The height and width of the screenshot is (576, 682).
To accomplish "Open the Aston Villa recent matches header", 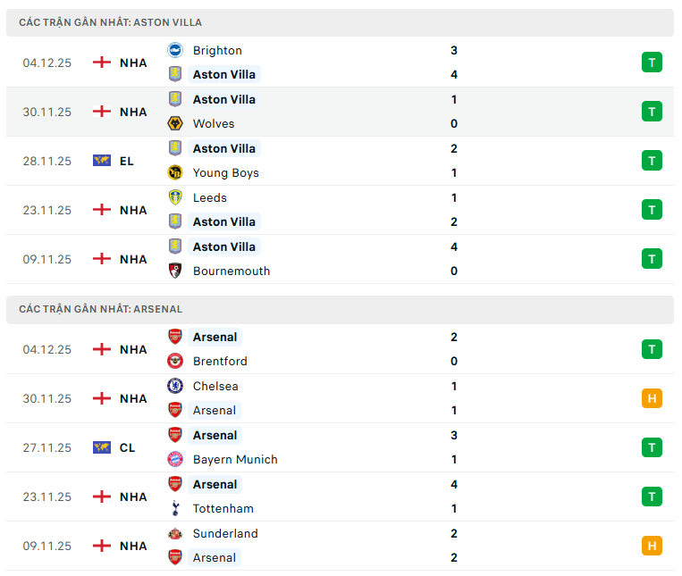I will point(111,22).
